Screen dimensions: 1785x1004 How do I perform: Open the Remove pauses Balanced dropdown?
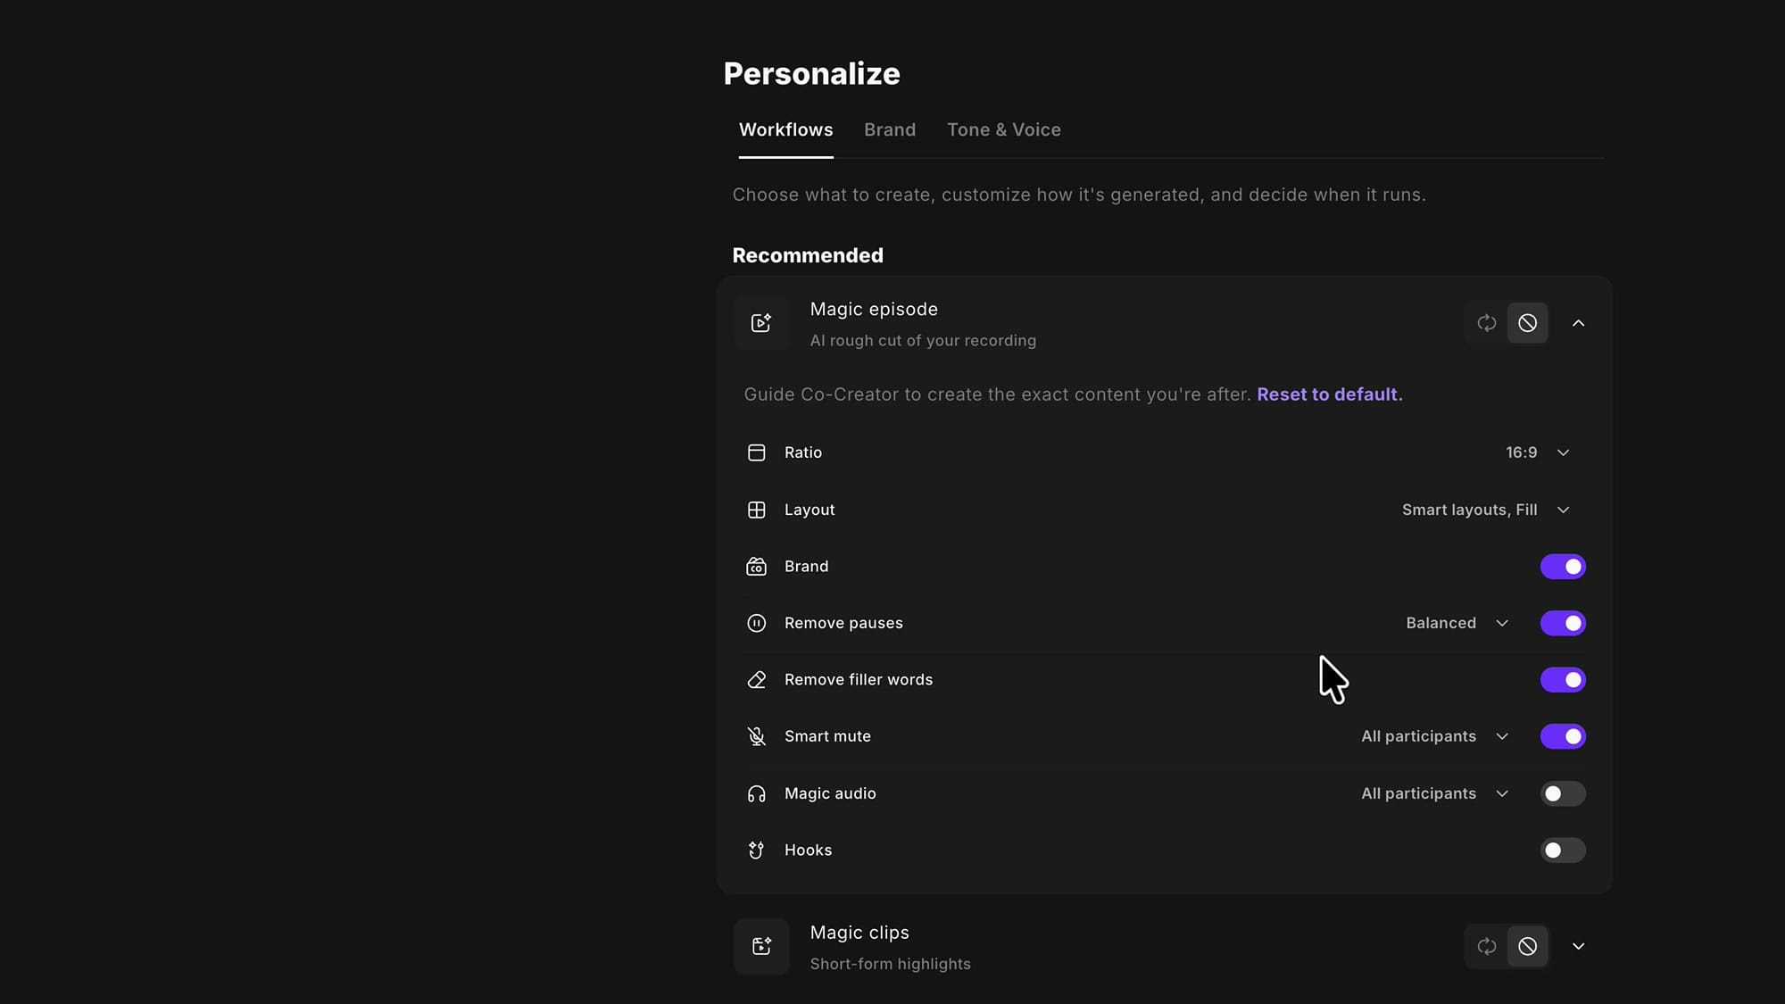click(x=1457, y=623)
